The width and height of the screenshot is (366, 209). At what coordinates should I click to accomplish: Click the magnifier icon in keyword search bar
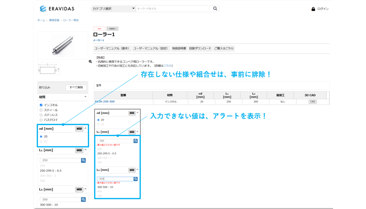click(215, 9)
